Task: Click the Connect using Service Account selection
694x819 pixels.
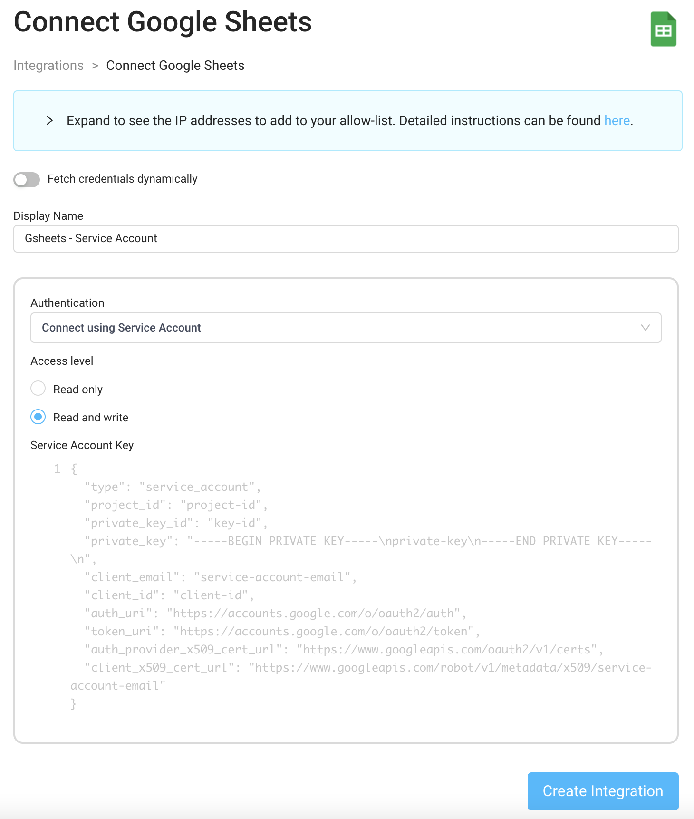Action: coord(121,327)
